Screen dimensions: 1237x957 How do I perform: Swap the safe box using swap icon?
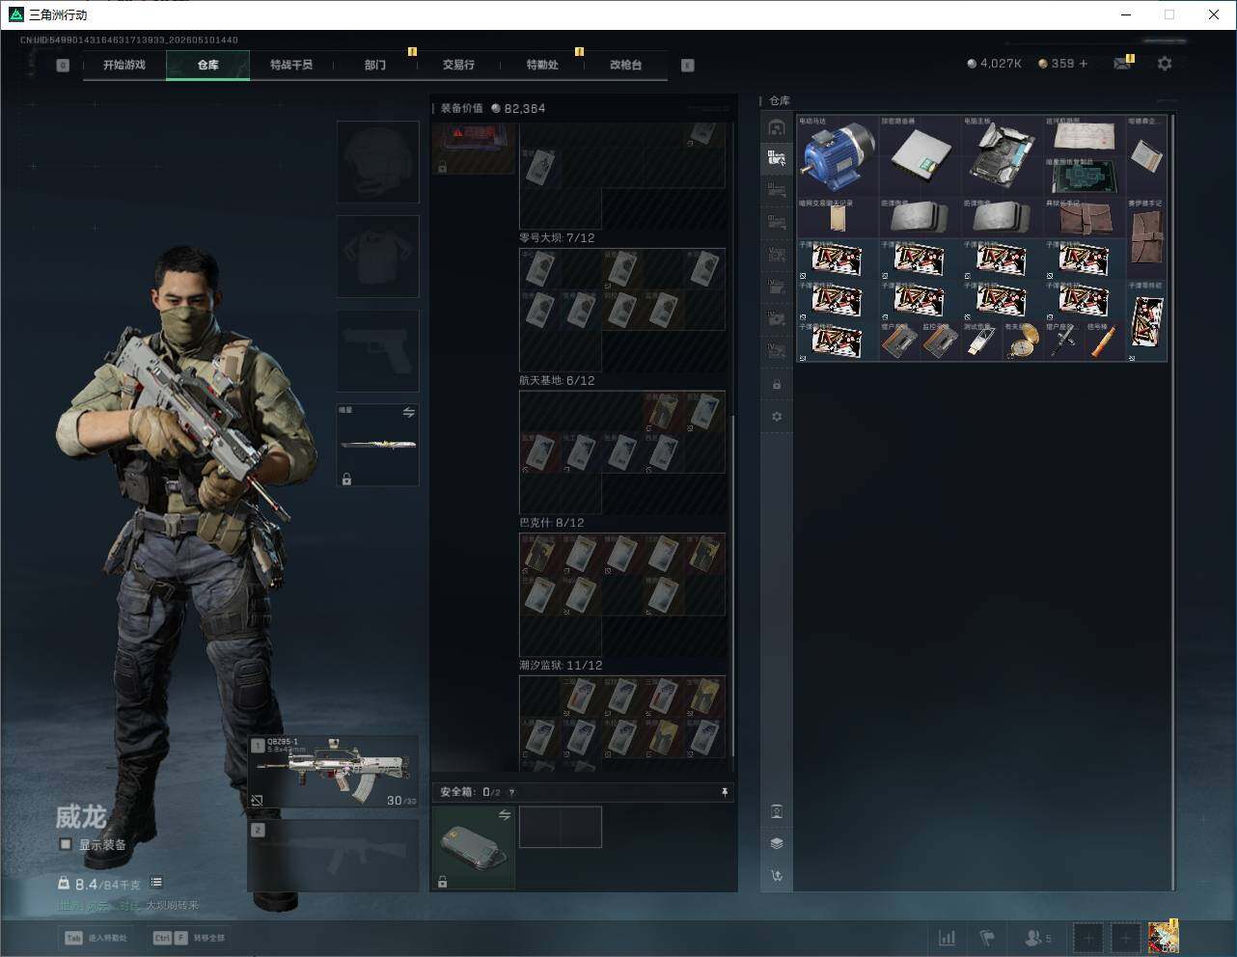pos(504,816)
